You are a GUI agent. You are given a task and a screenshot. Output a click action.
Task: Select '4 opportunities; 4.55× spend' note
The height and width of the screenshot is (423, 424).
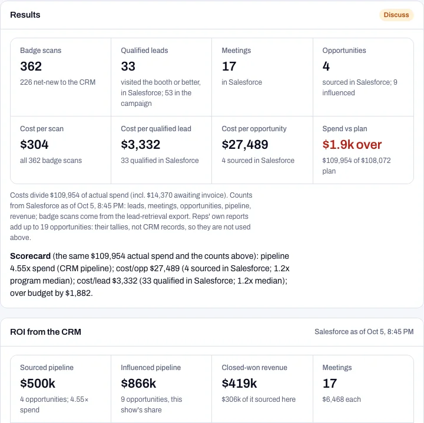coord(54,405)
